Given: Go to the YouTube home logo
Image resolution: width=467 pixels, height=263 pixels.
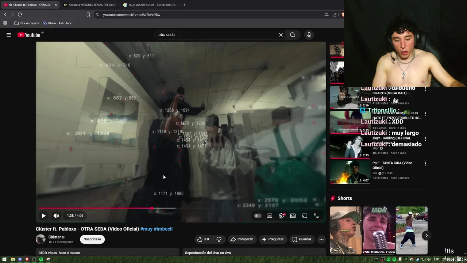Looking at the screenshot, I should pyautogui.click(x=29, y=35).
